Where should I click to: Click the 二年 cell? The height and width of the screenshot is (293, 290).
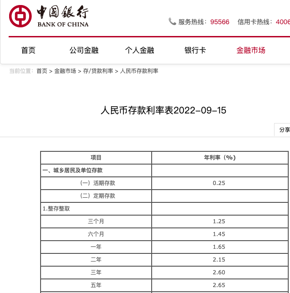coord(96,260)
